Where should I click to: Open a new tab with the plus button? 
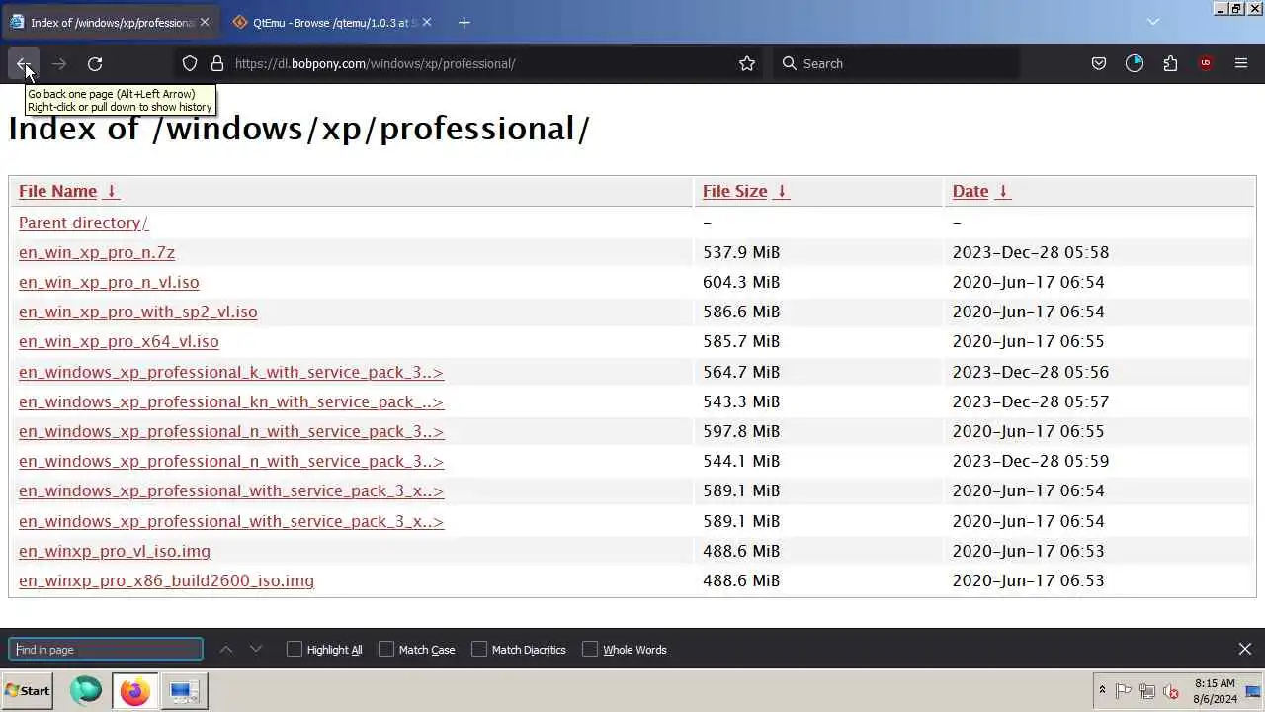pyautogui.click(x=464, y=22)
